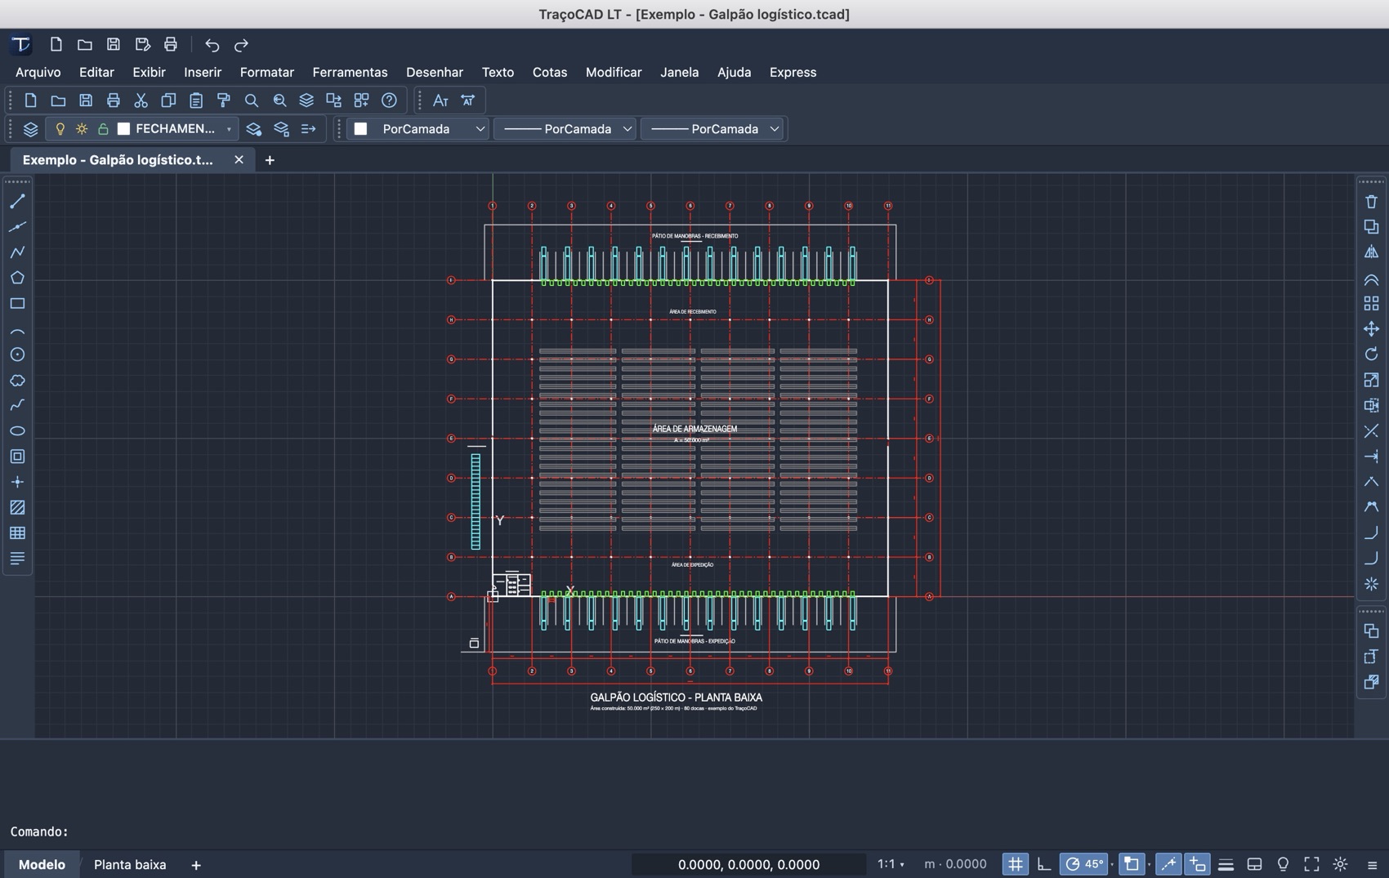
Task: Choose the Polygon tool
Action: pos(17,278)
